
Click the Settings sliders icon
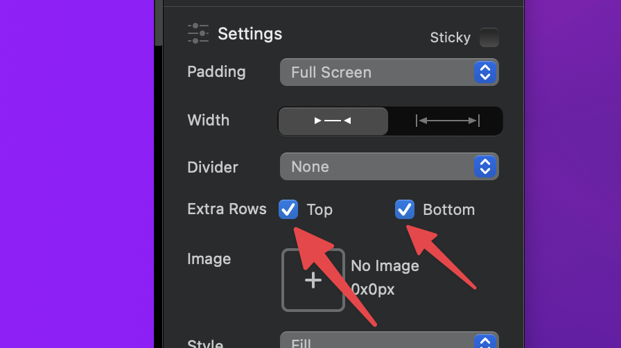[198, 33]
